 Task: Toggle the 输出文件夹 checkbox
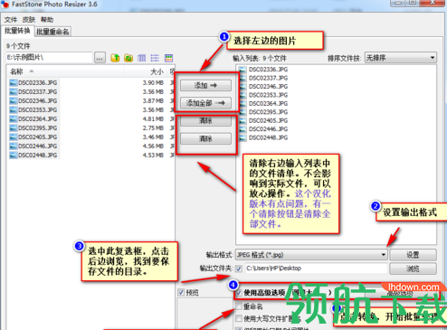(x=239, y=269)
